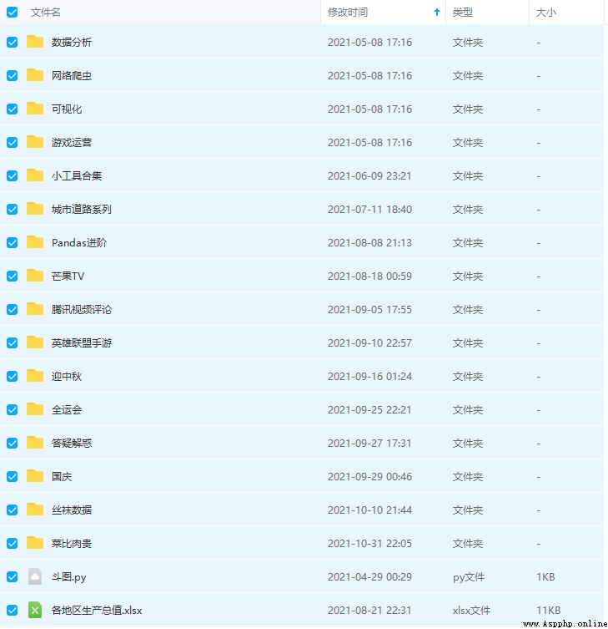Click the 网络爬虫 folder icon

click(x=35, y=75)
